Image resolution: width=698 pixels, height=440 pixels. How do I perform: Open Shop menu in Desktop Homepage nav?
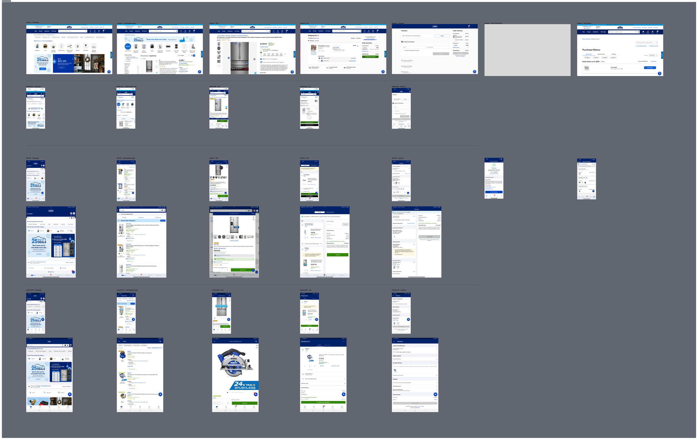point(36,31)
